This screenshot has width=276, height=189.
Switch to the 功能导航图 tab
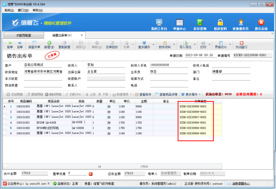[x=23, y=35]
